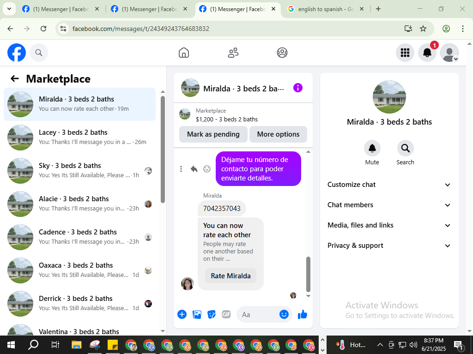Open Miralda chat header title

243,89
